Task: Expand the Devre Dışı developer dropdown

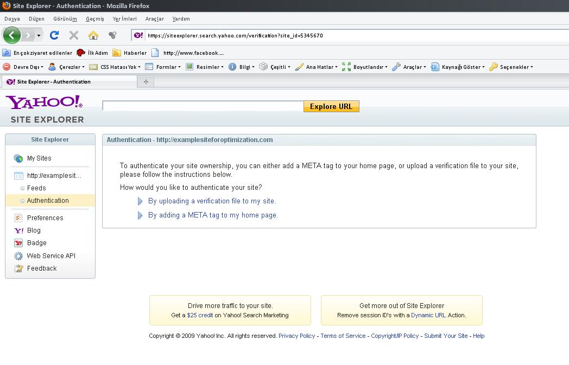Action: point(23,67)
